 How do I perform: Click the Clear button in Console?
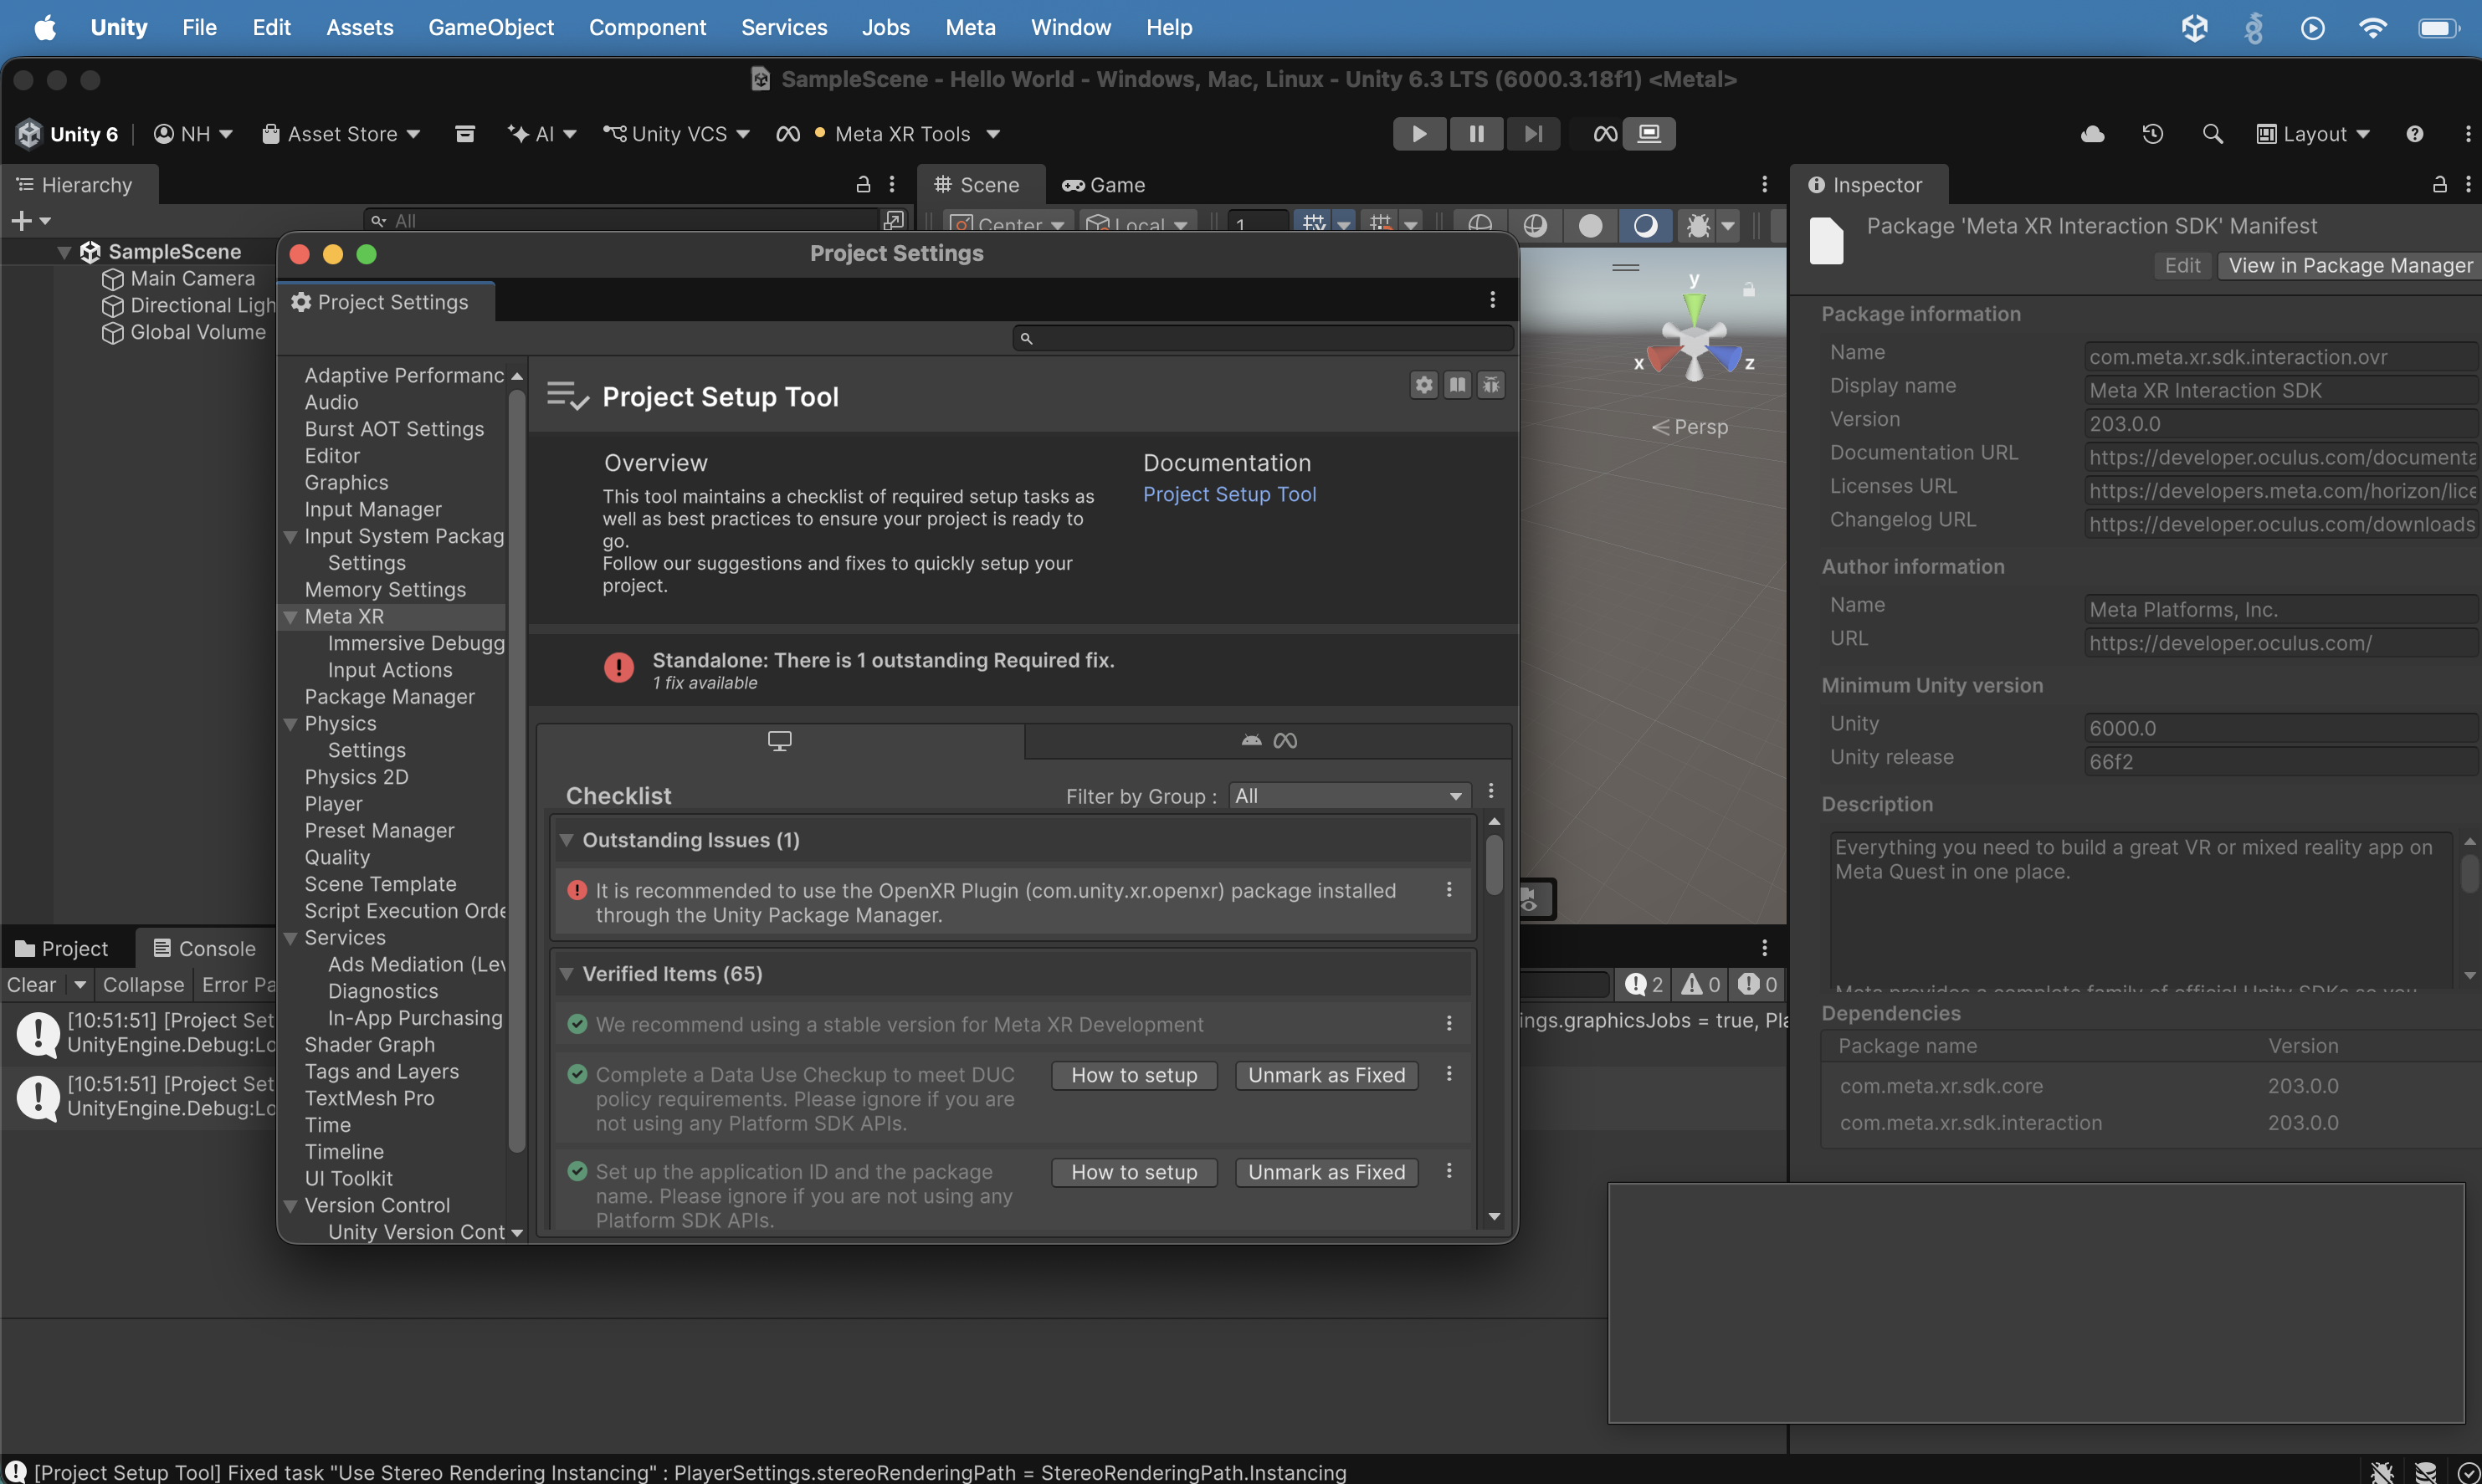click(31, 985)
